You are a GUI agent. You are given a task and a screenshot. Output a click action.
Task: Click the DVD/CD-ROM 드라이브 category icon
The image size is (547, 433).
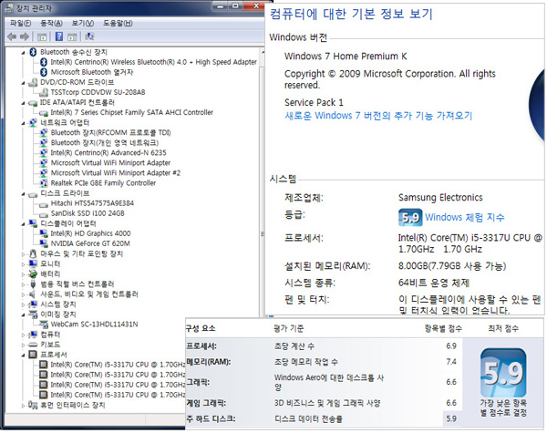pos(33,82)
